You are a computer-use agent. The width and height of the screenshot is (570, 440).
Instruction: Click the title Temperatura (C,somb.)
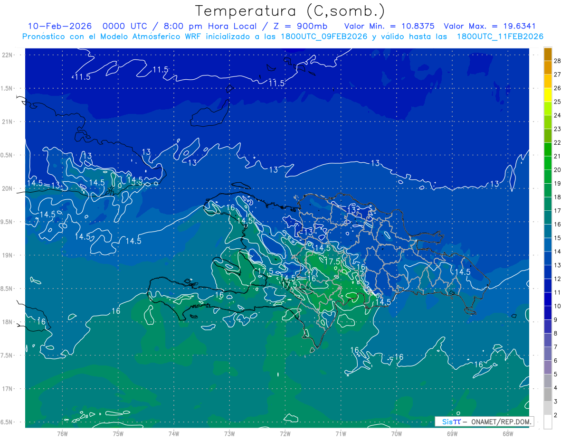click(x=290, y=11)
